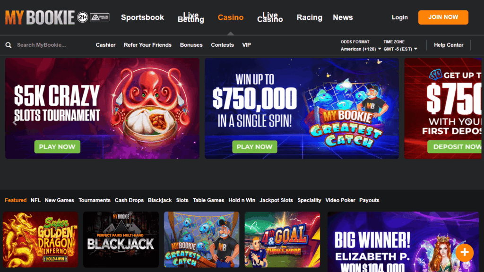Launch the 4th & Goal game thumbnail
The width and height of the screenshot is (484, 272).
point(283,239)
